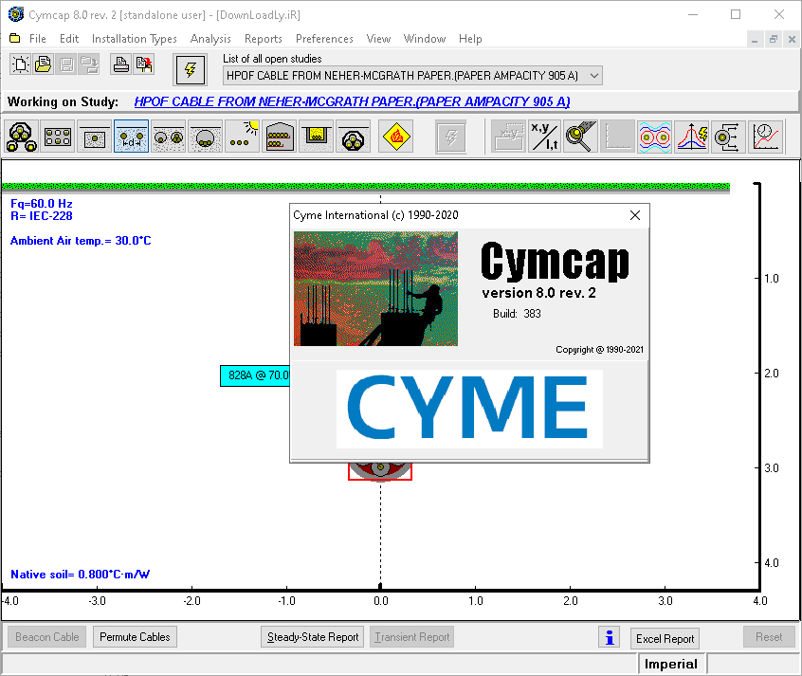Select the buried pipe-type cable icon
The image size is (802, 676).
tap(205, 137)
